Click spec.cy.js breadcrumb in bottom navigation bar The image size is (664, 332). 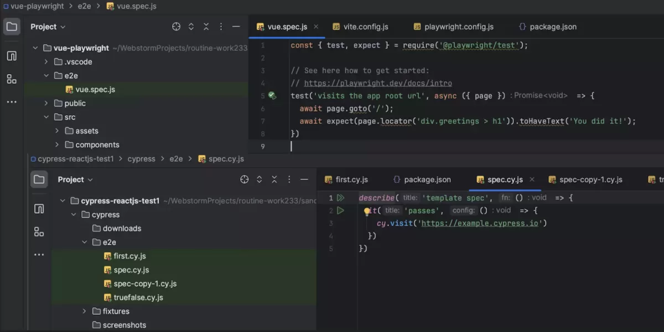(221, 159)
